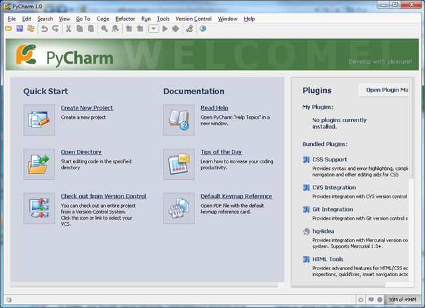Click the Copy toolbar icon
The width and height of the screenshot is (425, 308).
(x=80, y=29)
